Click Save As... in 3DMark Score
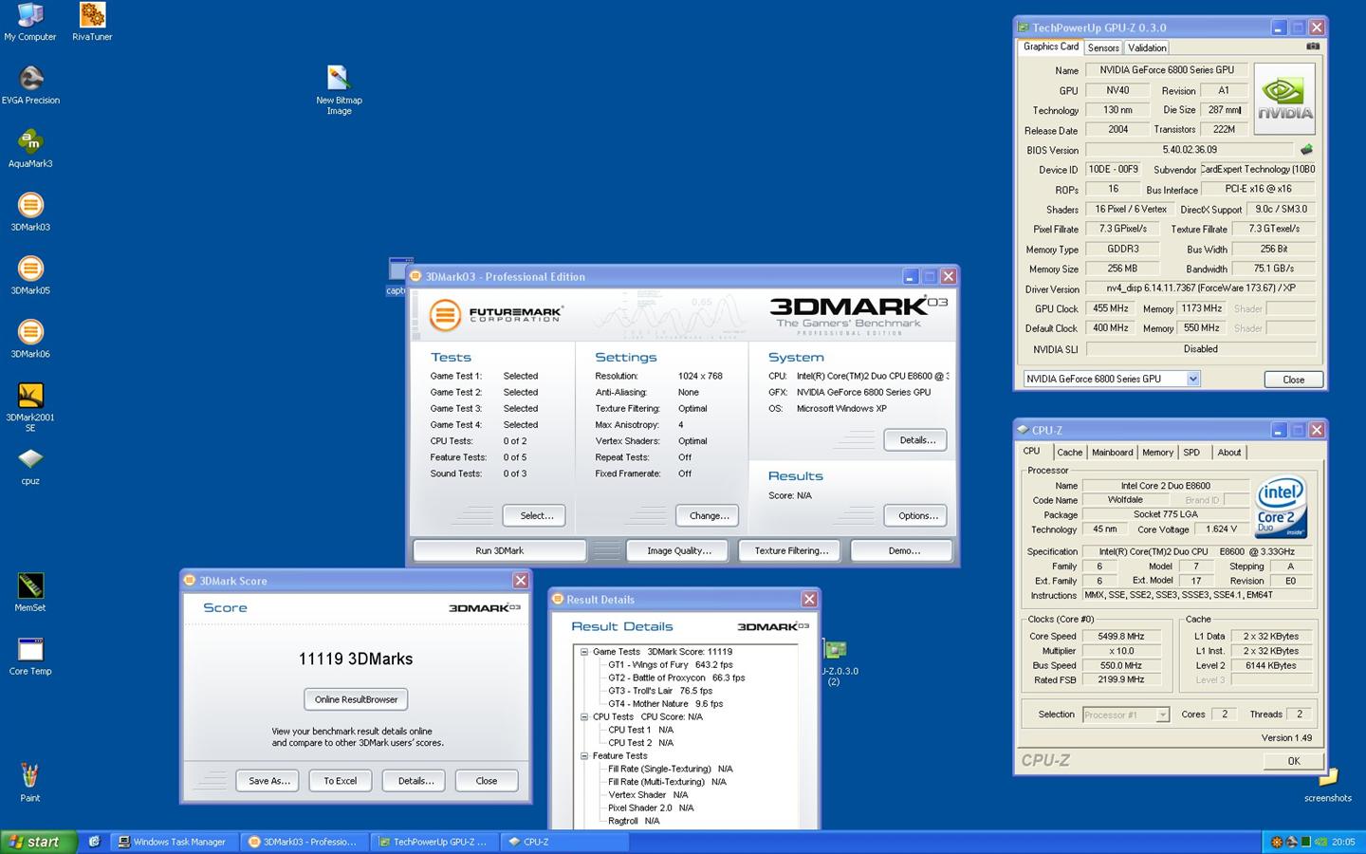1366x854 pixels. point(268,781)
